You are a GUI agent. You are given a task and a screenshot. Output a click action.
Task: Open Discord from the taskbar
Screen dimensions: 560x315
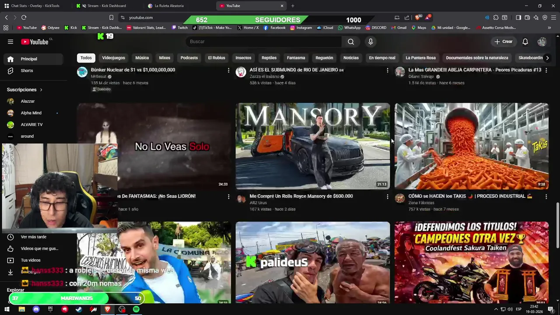(x=36, y=309)
